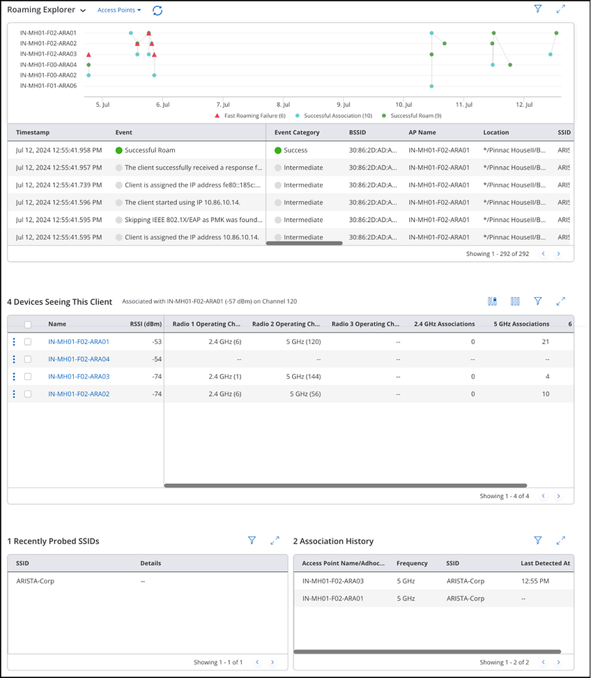Select the Successful Roam event row
This screenshot has height=678, width=591.
coord(291,150)
